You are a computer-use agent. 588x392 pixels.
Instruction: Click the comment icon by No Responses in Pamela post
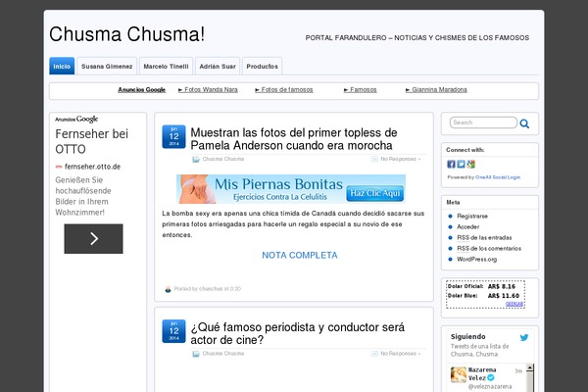click(374, 159)
